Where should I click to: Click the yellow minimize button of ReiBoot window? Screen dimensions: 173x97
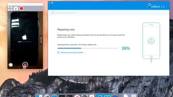point(52,3)
